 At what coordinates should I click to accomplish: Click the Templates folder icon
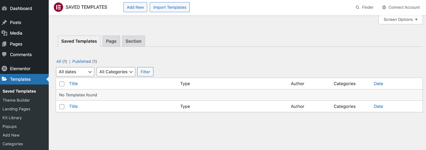(4, 79)
